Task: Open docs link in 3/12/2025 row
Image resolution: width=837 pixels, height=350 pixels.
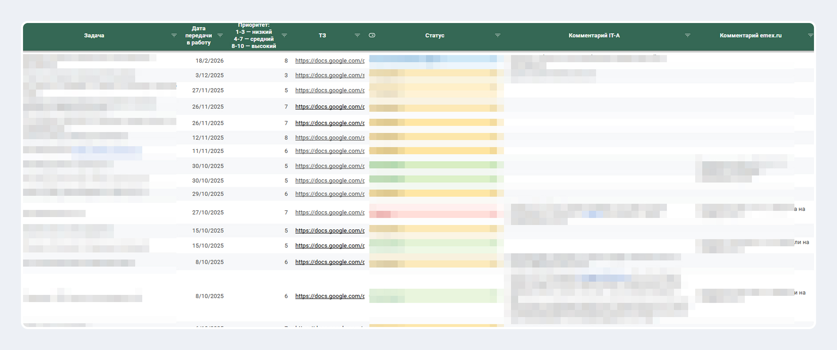Action: pyautogui.click(x=330, y=75)
